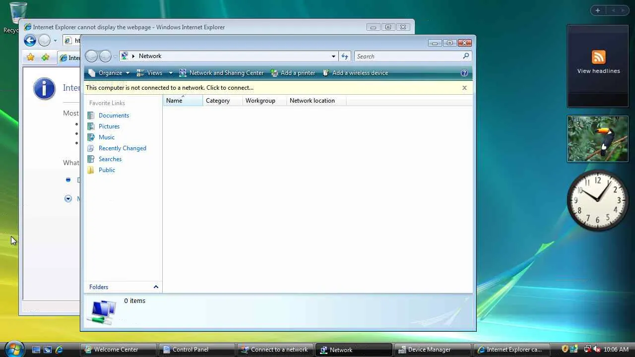Open the Music favorite link

(x=107, y=137)
